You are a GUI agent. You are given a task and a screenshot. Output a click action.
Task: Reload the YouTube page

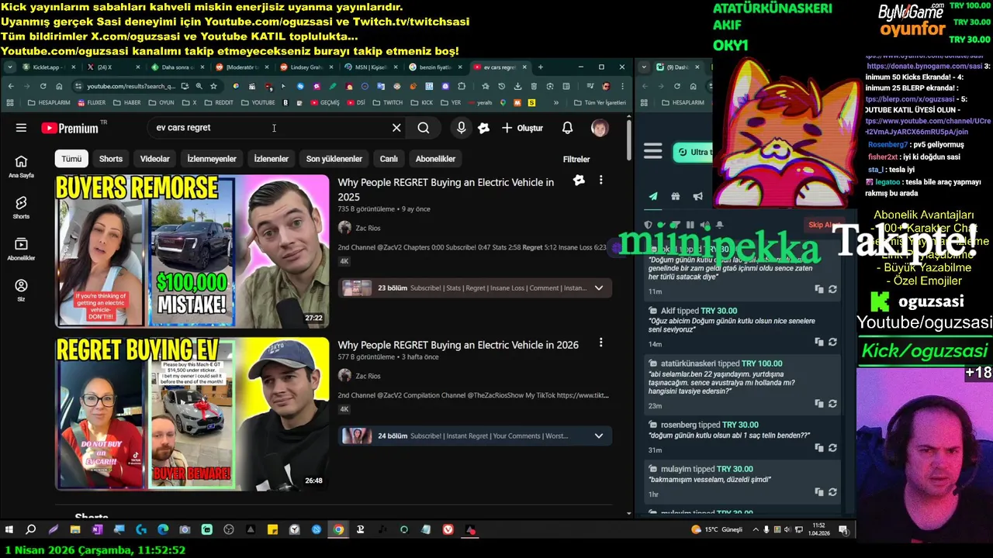click(43, 86)
